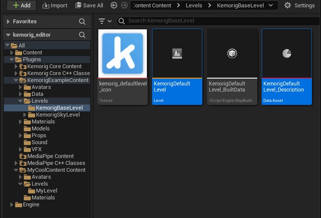Expand the Favorites section
The height and width of the screenshot is (218, 321).
click(8, 22)
